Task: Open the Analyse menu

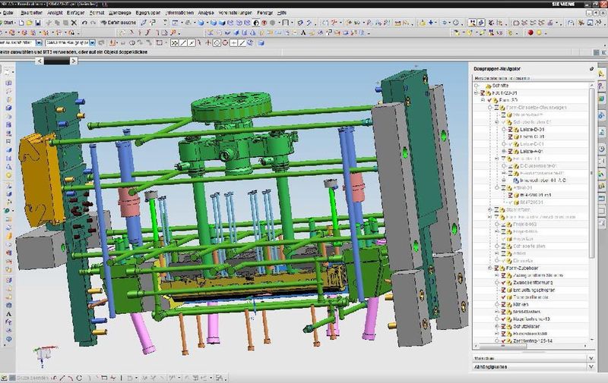Action: (x=207, y=14)
